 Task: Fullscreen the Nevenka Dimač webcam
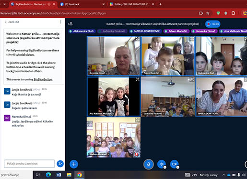tap(138, 39)
